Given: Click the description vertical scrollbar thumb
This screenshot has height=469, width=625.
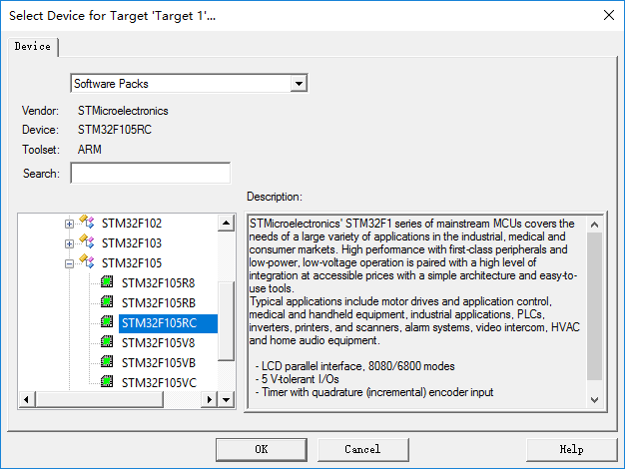Looking at the screenshot, I should pos(594,306).
